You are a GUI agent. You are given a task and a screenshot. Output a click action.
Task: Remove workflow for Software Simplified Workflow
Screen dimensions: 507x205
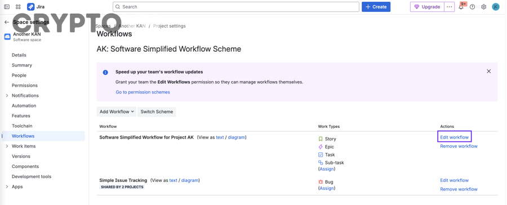pyautogui.click(x=459, y=146)
